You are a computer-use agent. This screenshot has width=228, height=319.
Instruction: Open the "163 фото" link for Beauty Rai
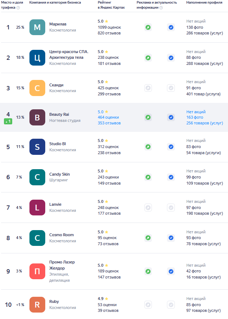(x=195, y=117)
